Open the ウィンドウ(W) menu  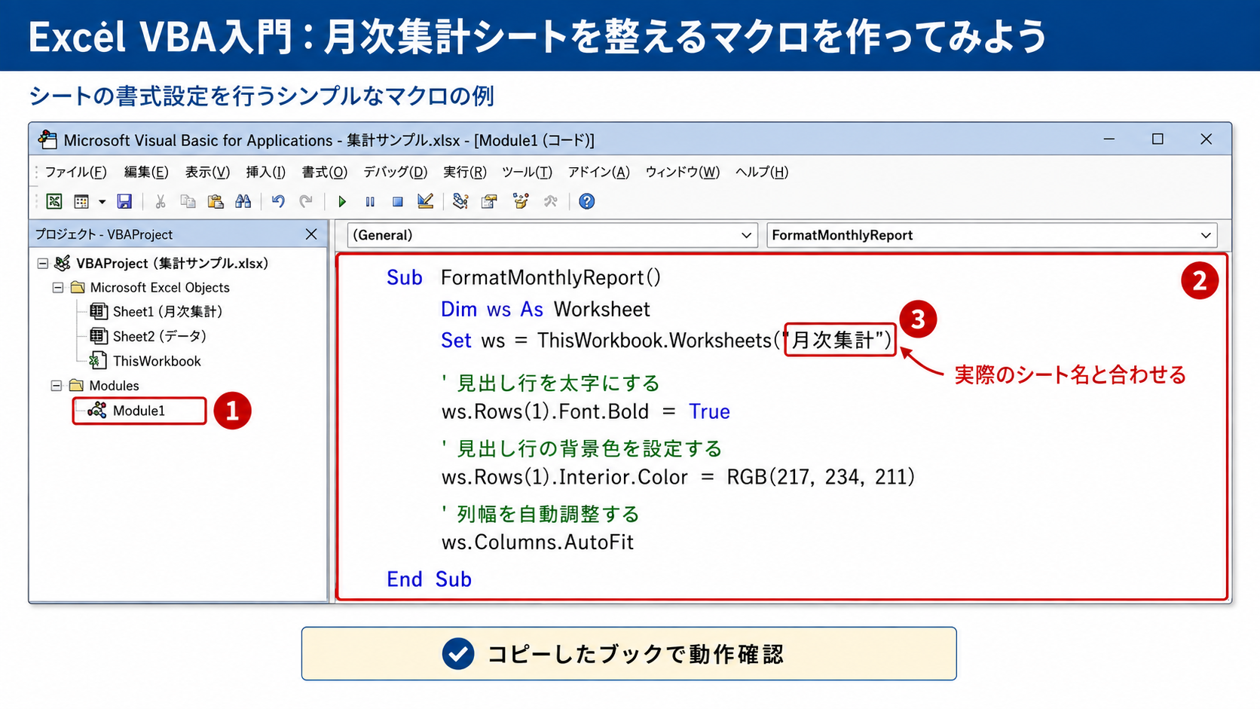(683, 172)
